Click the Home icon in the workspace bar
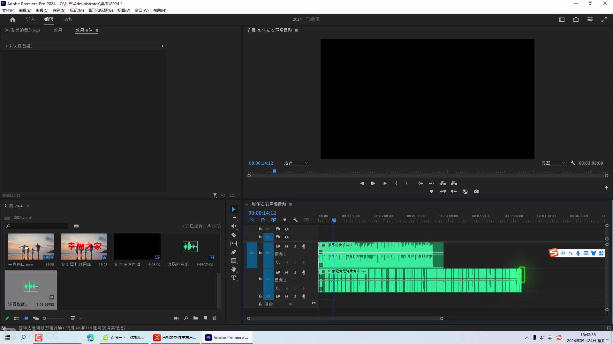The height and width of the screenshot is (344, 613). [x=13, y=19]
